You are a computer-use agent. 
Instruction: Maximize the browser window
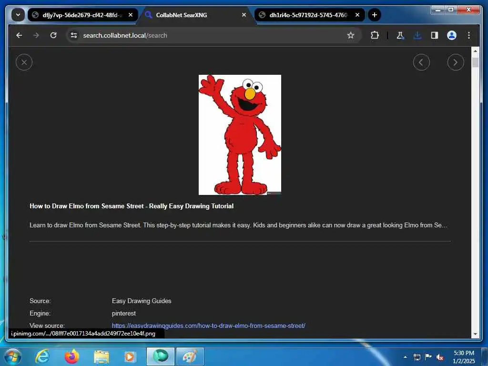tap(451, 10)
